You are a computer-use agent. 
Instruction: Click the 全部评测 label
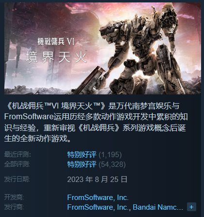[x=17, y=164]
